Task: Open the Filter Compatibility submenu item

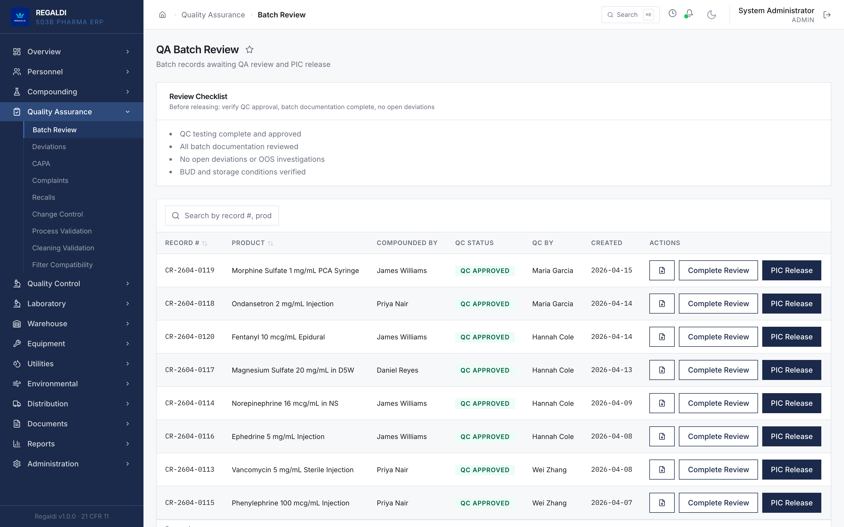Action: [83, 265]
